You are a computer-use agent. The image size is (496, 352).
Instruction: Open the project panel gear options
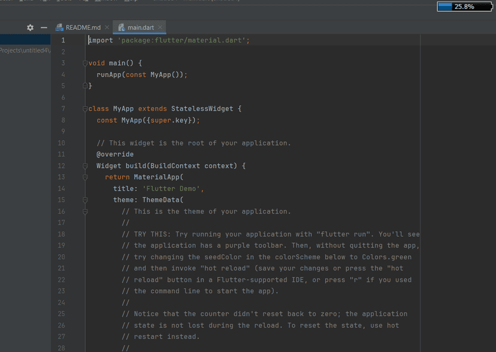tap(30, 28)
